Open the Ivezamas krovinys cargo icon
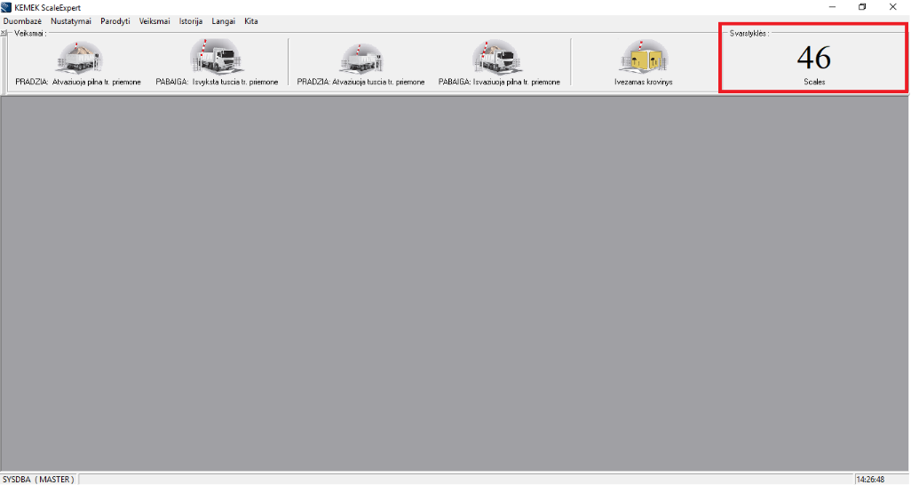The image size is (911, 485). click(x=644, y=58)
